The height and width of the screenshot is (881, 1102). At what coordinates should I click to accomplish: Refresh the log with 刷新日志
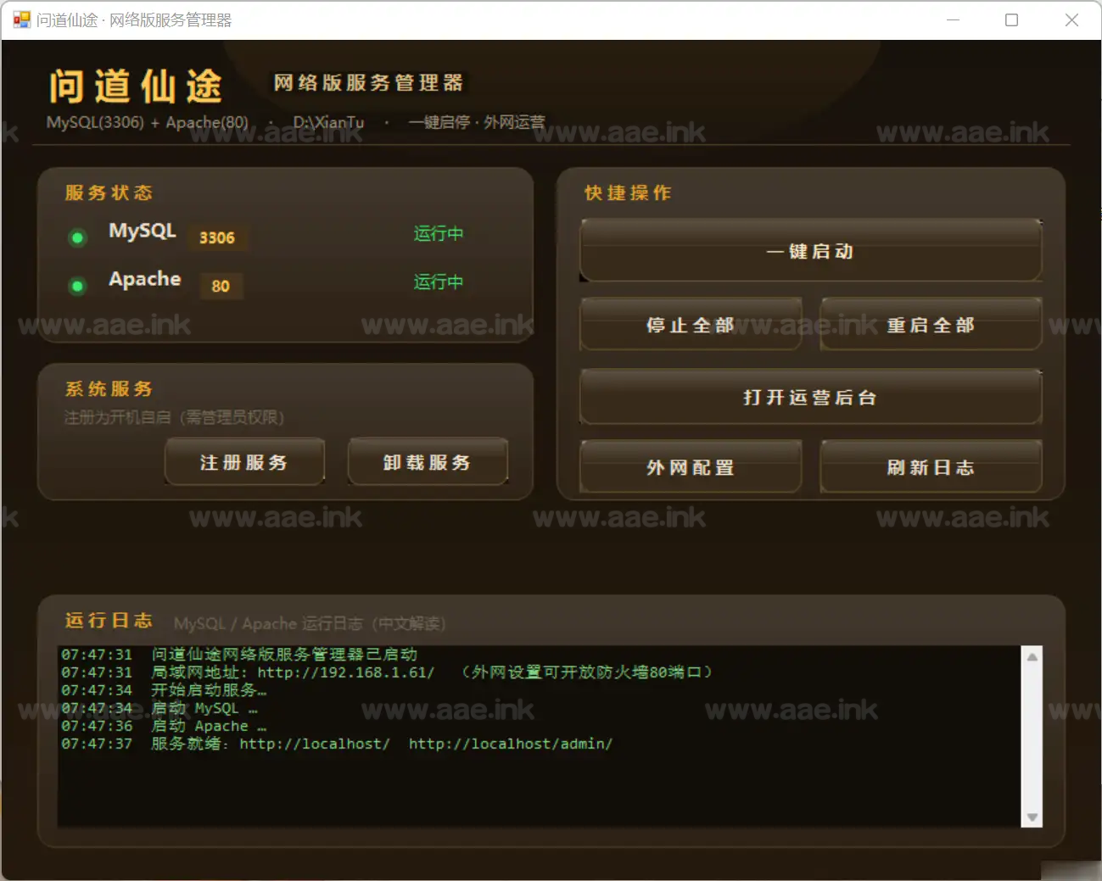tap(931, 466)
